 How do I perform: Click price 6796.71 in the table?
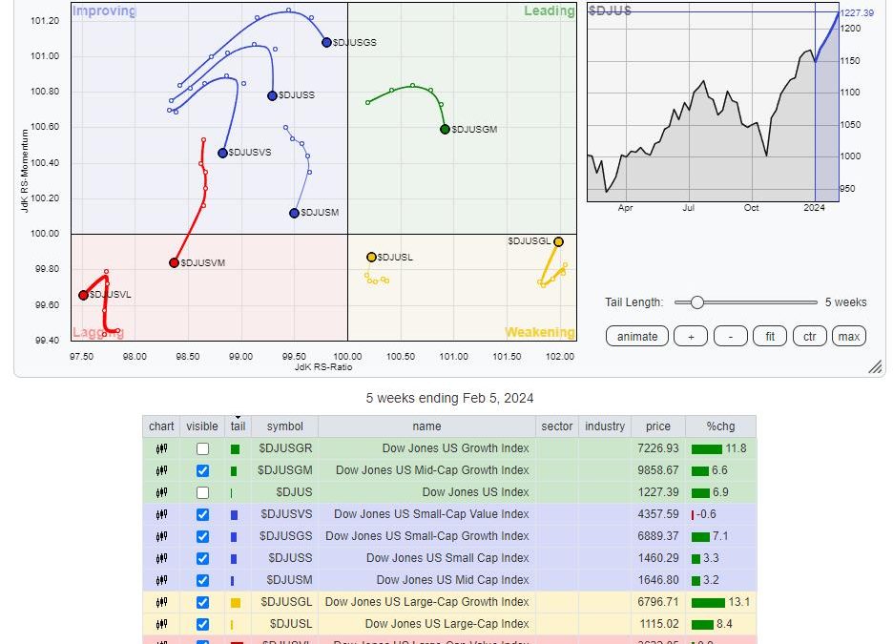coord(658,602)
